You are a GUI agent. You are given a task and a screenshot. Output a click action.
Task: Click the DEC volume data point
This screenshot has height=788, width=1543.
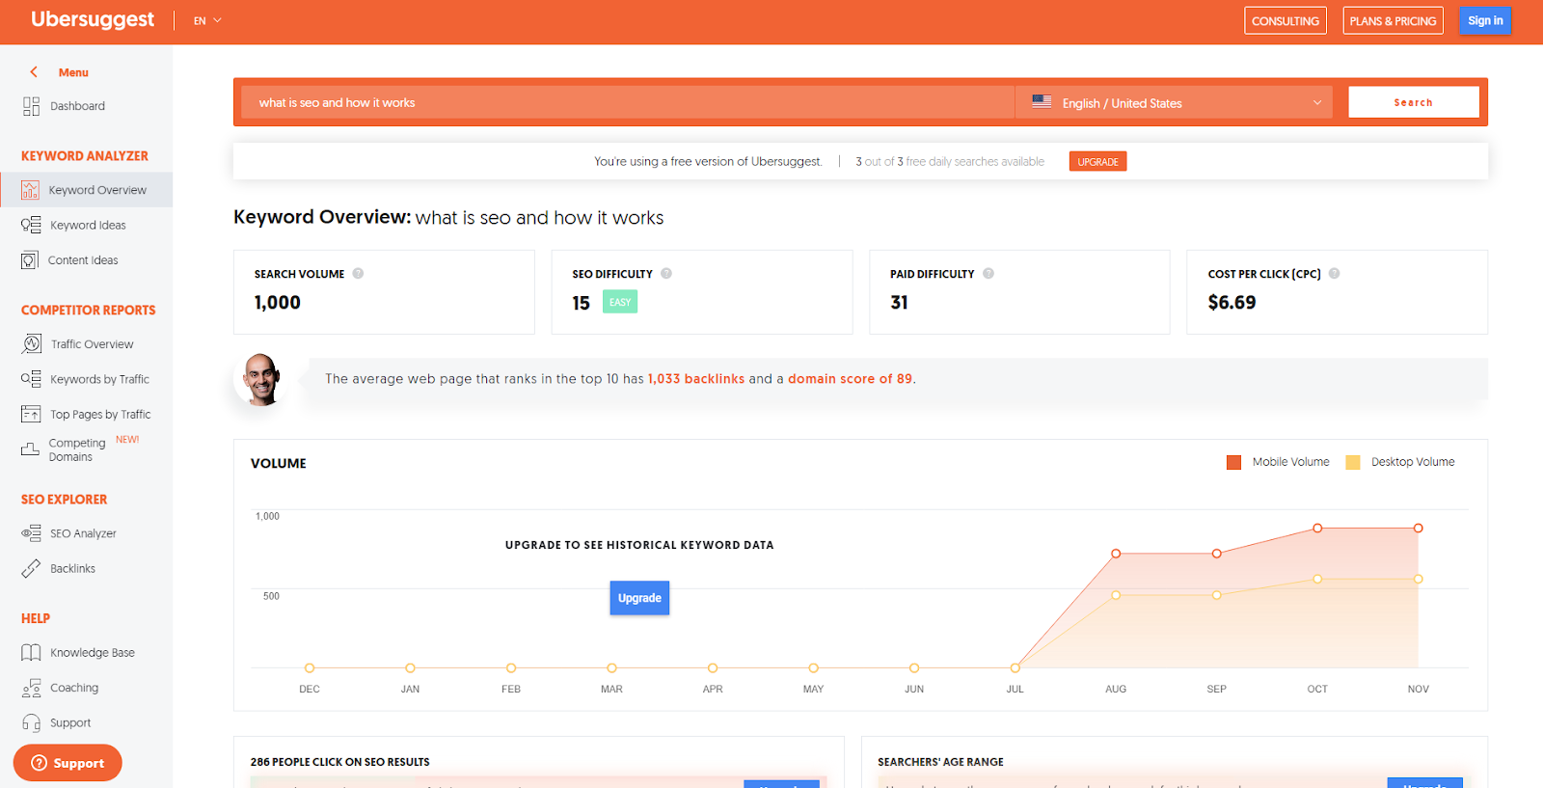310,667
